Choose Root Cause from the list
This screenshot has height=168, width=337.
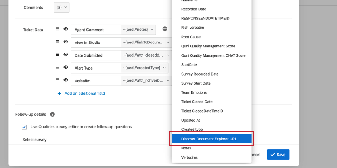point(191,37)
